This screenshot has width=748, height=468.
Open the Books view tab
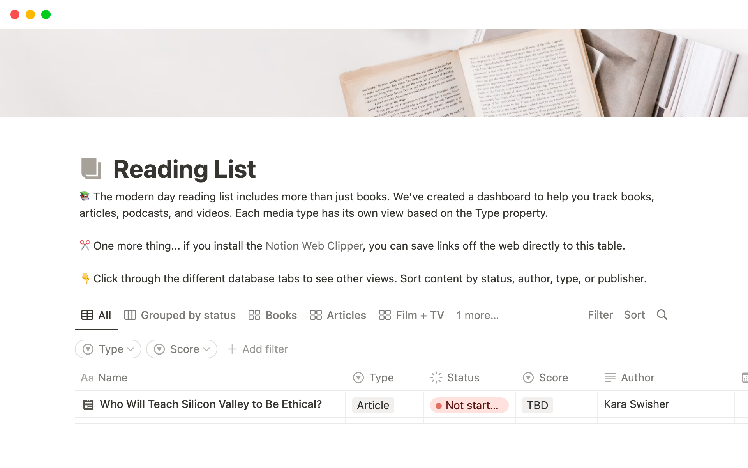[x=273, y=315]
